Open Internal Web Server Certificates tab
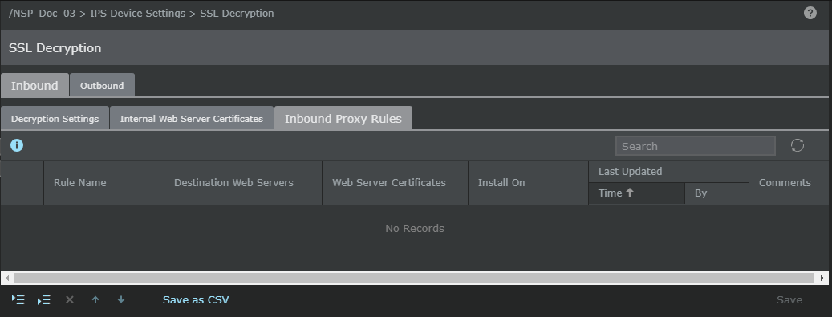The height and width of the screenshot is (317, 832). (x=192, y=119)
